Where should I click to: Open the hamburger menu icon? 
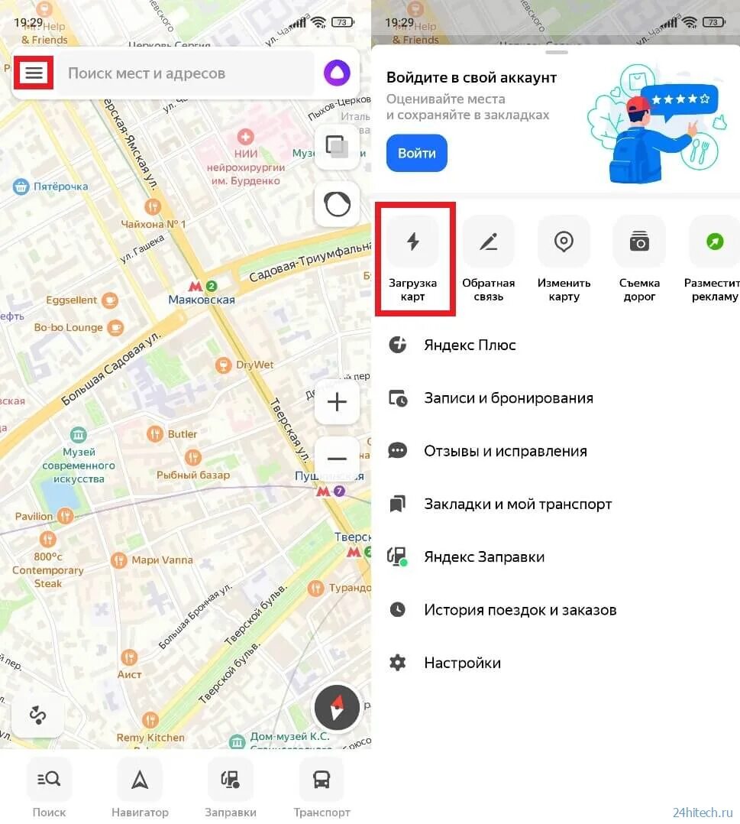pyautogui.click(x=34, y=73)
